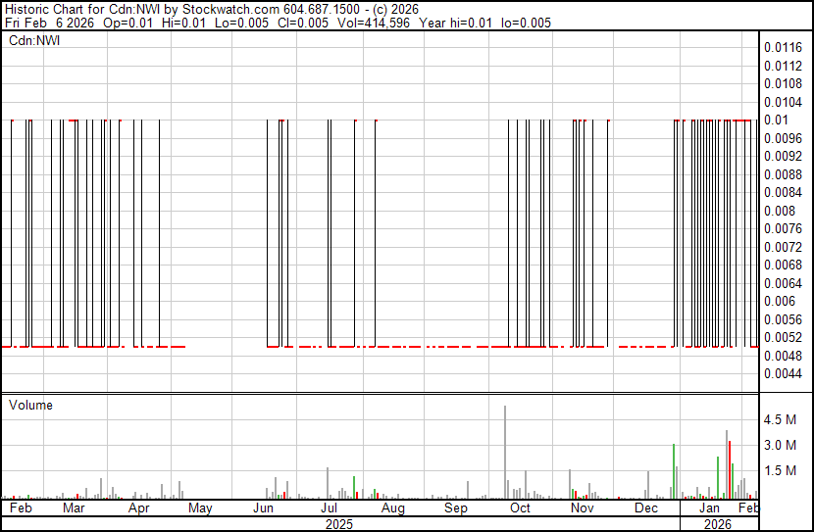Click the 'Dec' month label on time axis
814x532 pixels.
coord(646,508)
